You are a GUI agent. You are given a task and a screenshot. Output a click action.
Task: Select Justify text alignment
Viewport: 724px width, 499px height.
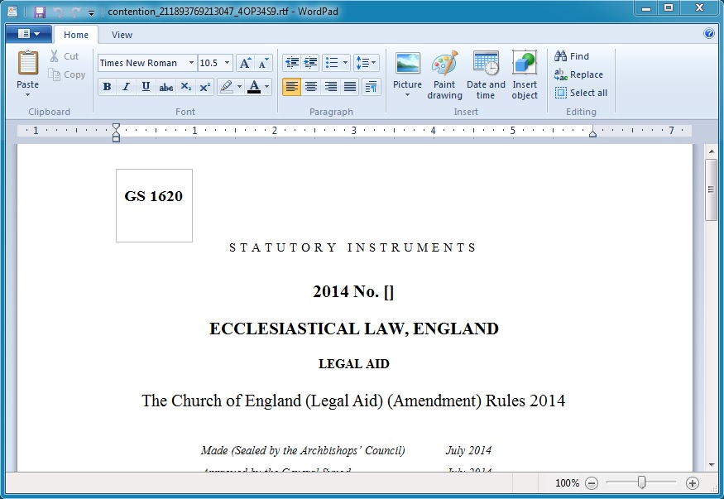[x=350, y=87]
